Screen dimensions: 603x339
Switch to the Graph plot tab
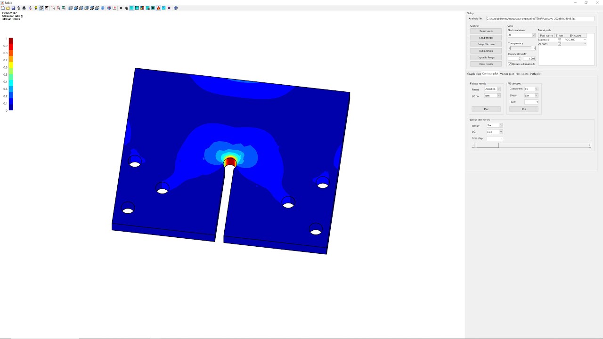[474, 74]
